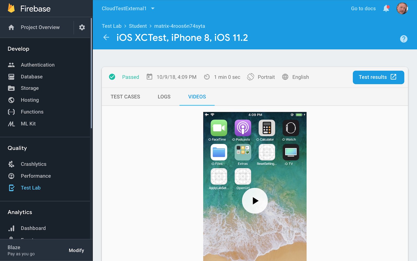This screenshot has width=417, height=261.
Task: Click Modify for the Blaze plan
Action: 76,250
